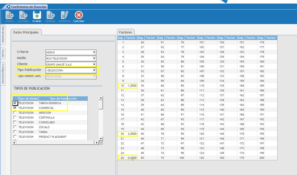This screenshot has width=297, height=175.
Task: Open the Consulta toolbar icon
Action: click(x=23, y=15)
